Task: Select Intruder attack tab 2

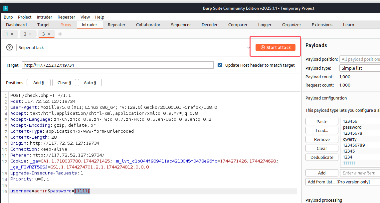Action: click(x=25, y=34)
